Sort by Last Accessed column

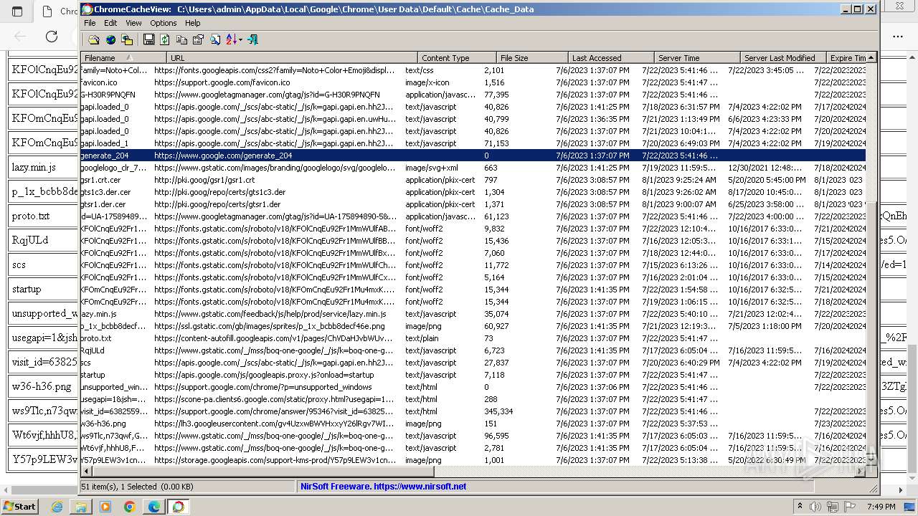click(611, 58)
